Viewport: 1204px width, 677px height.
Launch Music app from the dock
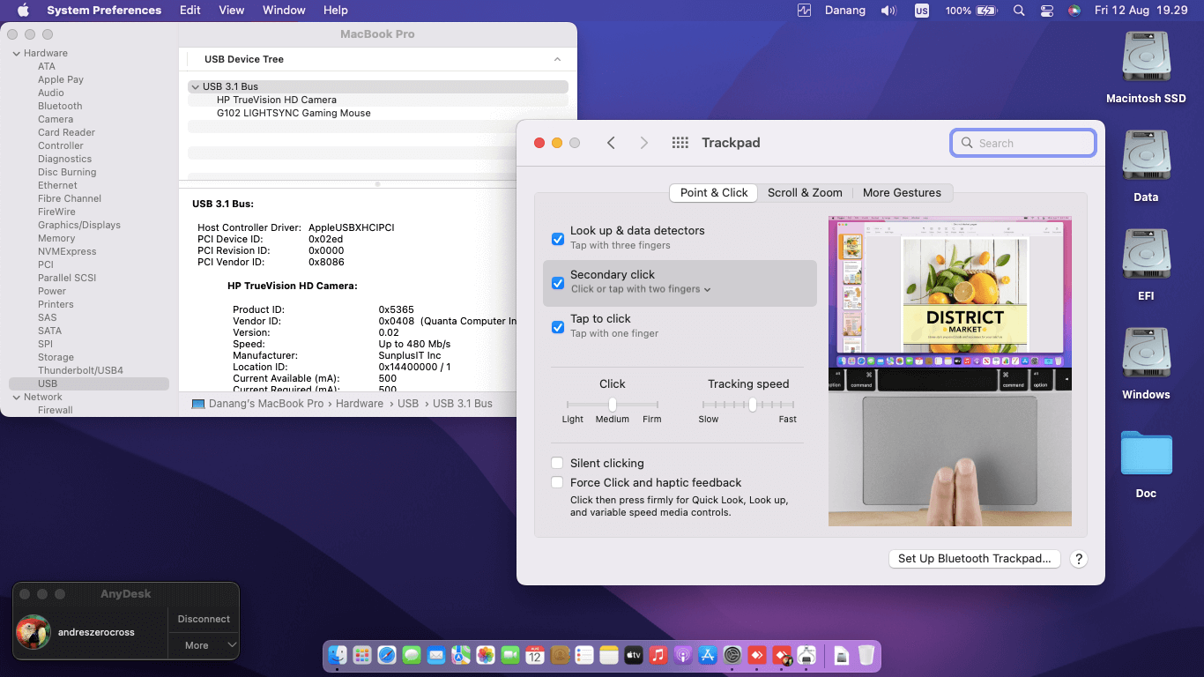coord(658,655)
